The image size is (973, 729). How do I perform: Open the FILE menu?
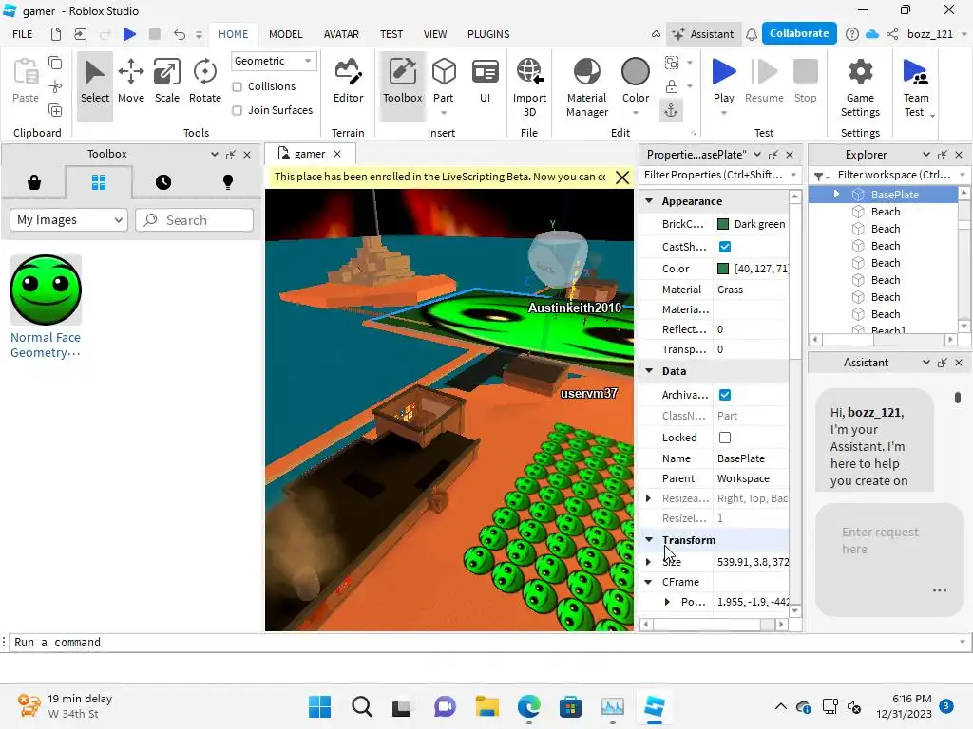(x=23, y=34)
